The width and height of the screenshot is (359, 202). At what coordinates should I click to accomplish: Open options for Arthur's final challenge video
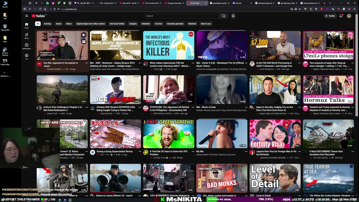tap(86, 107)
